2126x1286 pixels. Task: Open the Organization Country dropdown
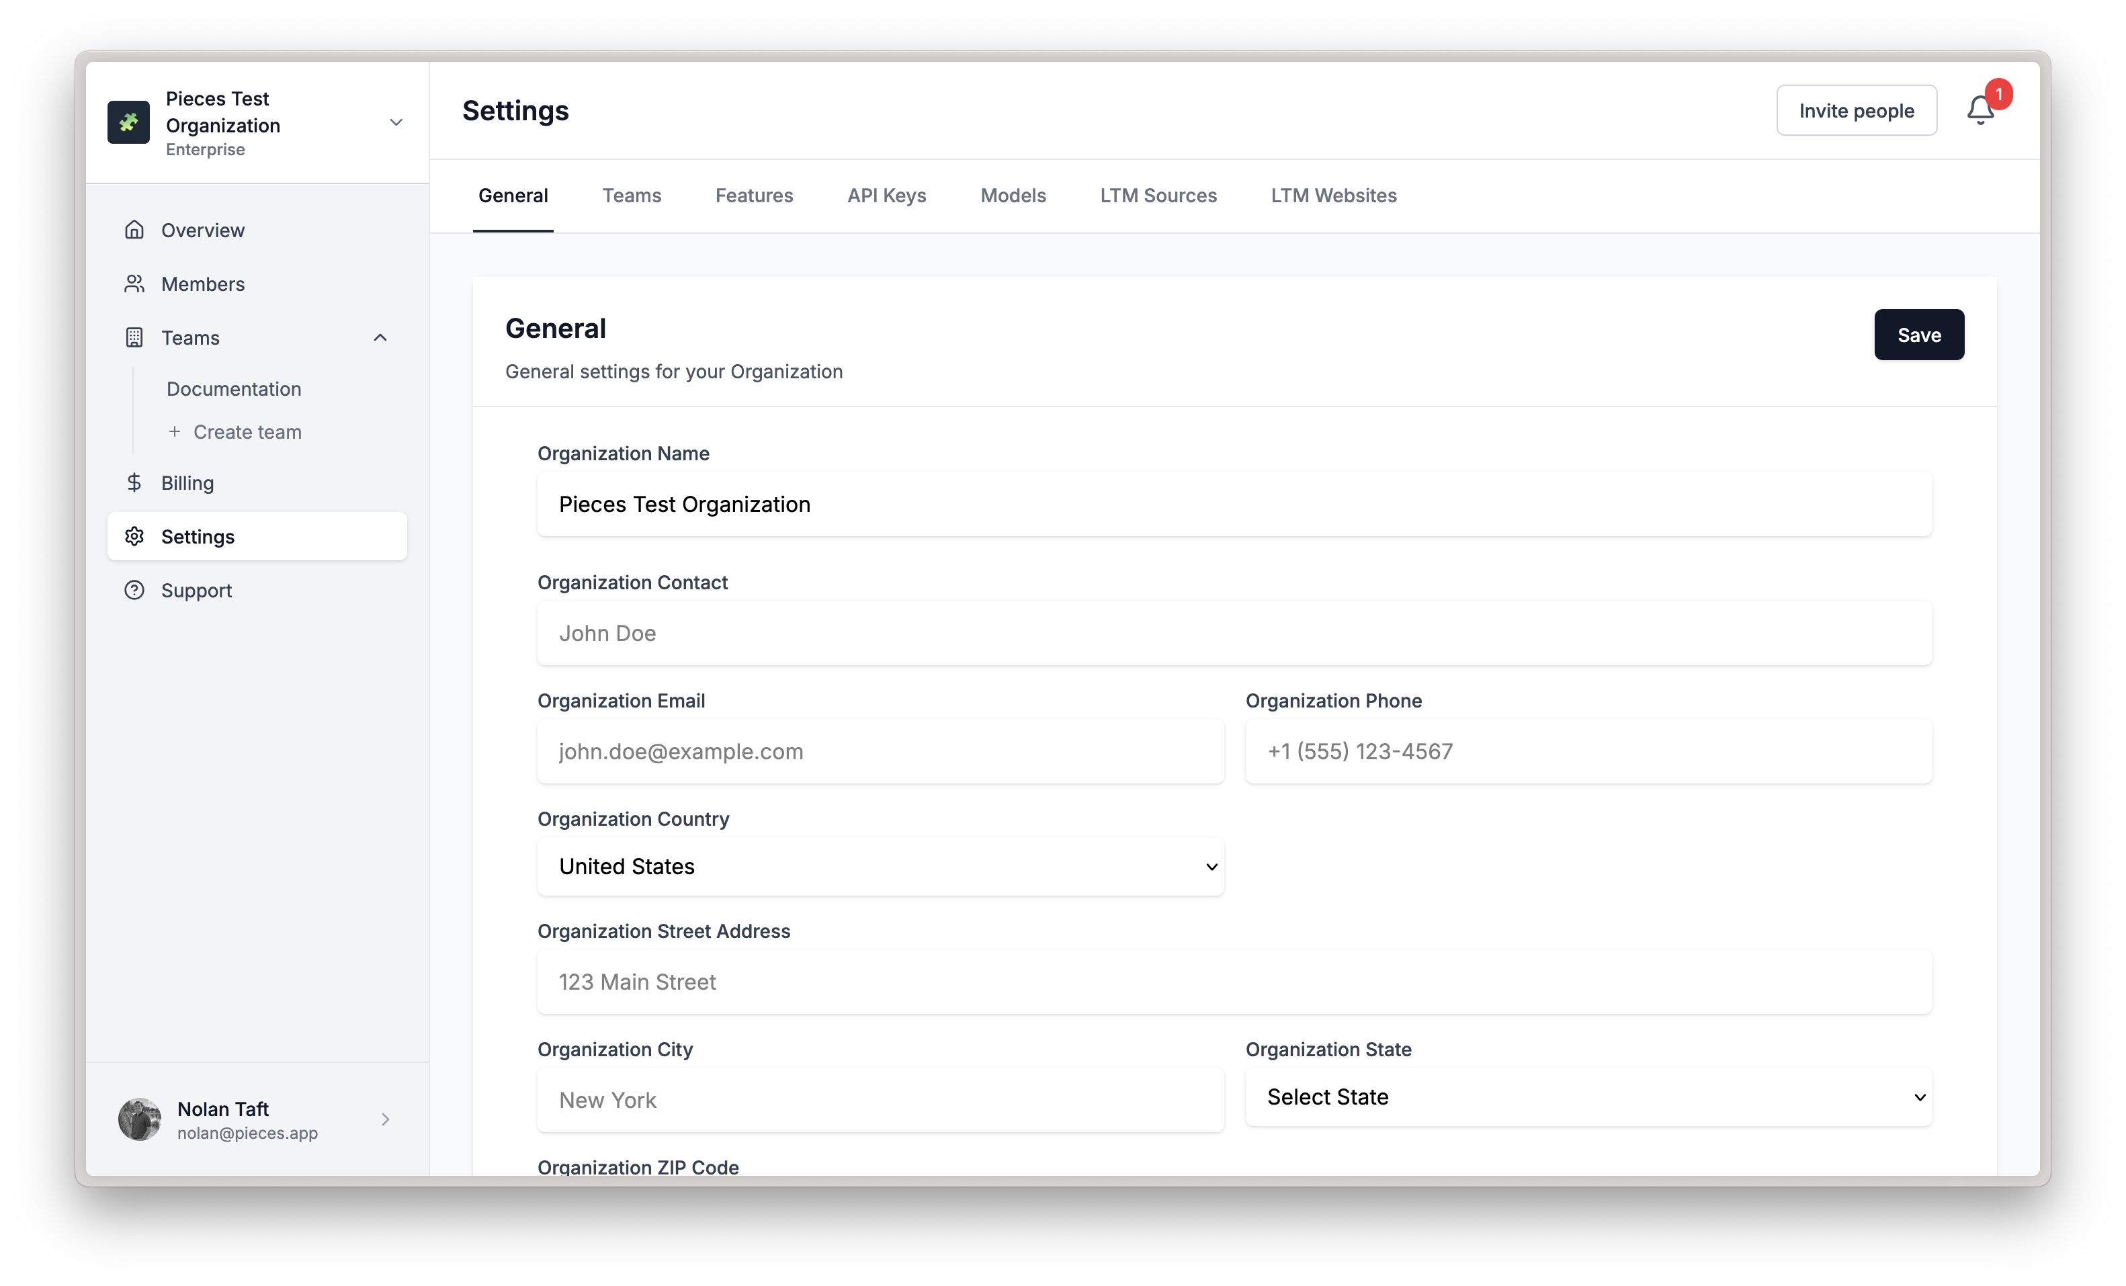coord(880,866)
